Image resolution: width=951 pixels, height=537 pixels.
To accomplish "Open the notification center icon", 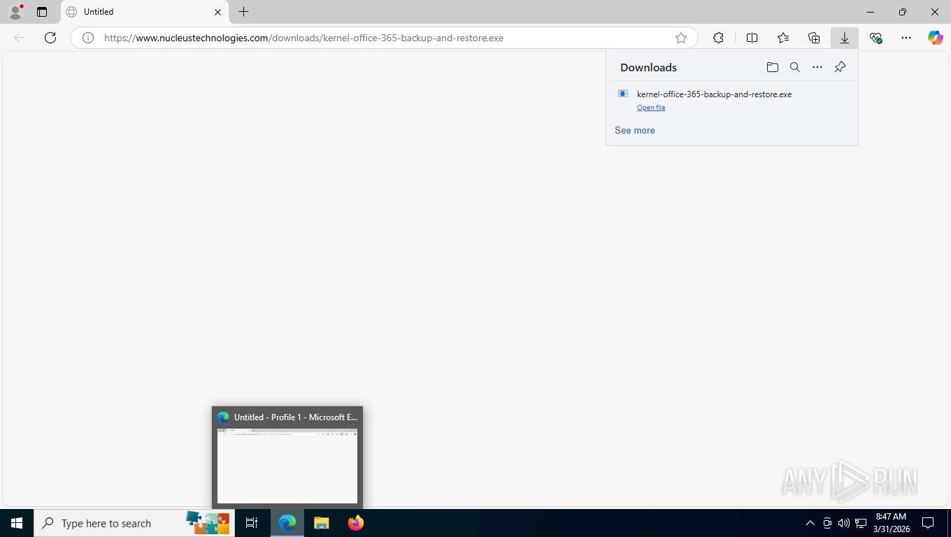I will [x=928, y=523].
